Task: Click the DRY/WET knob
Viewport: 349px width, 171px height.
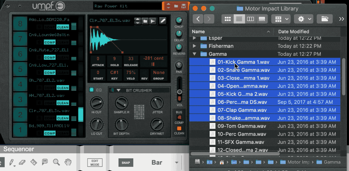Action: click(x=157, y=125)
